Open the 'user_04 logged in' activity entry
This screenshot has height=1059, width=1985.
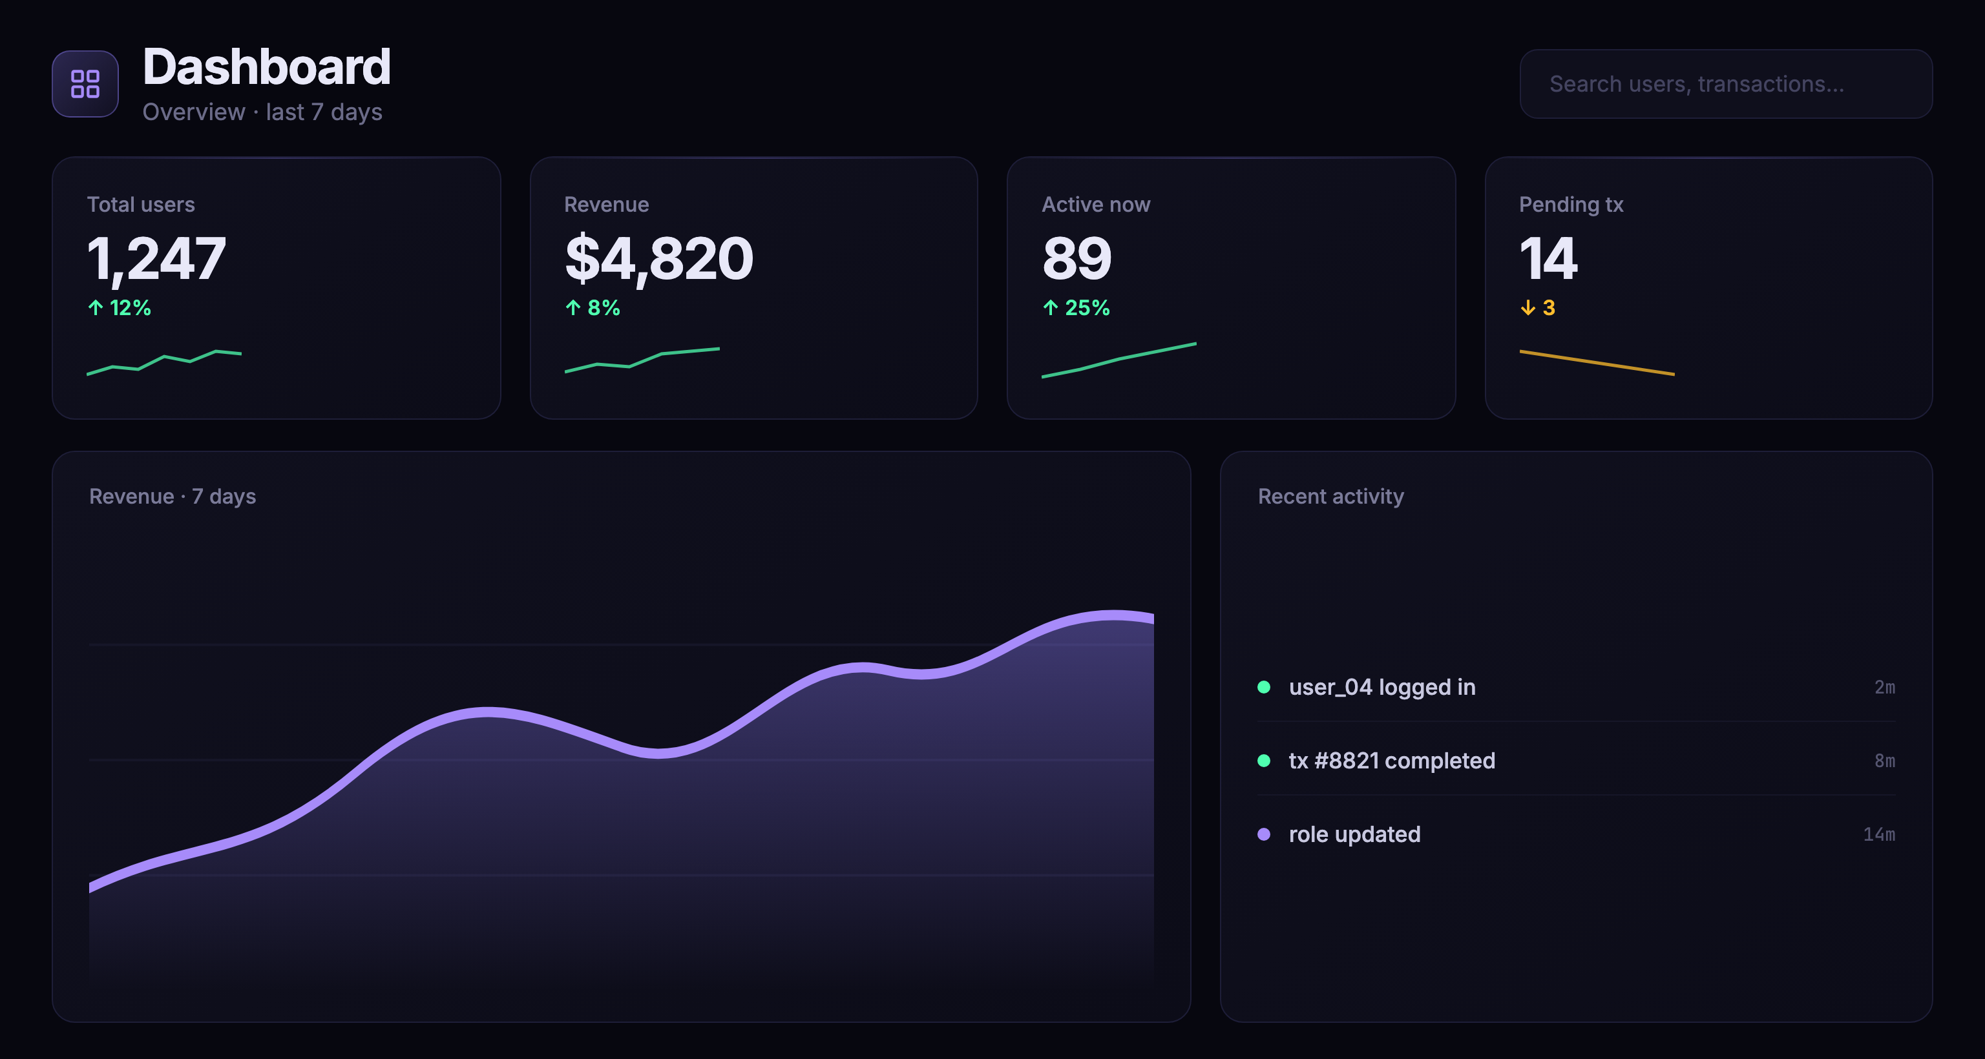tap(1576, 687)
